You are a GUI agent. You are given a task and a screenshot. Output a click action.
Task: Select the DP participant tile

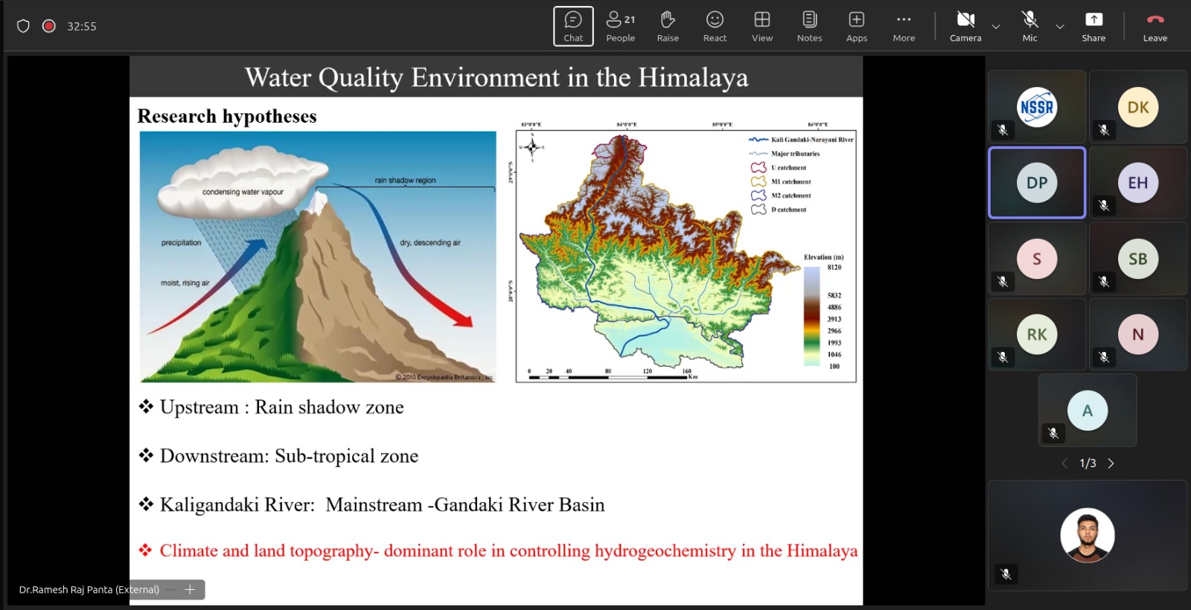pos(1037,183)
